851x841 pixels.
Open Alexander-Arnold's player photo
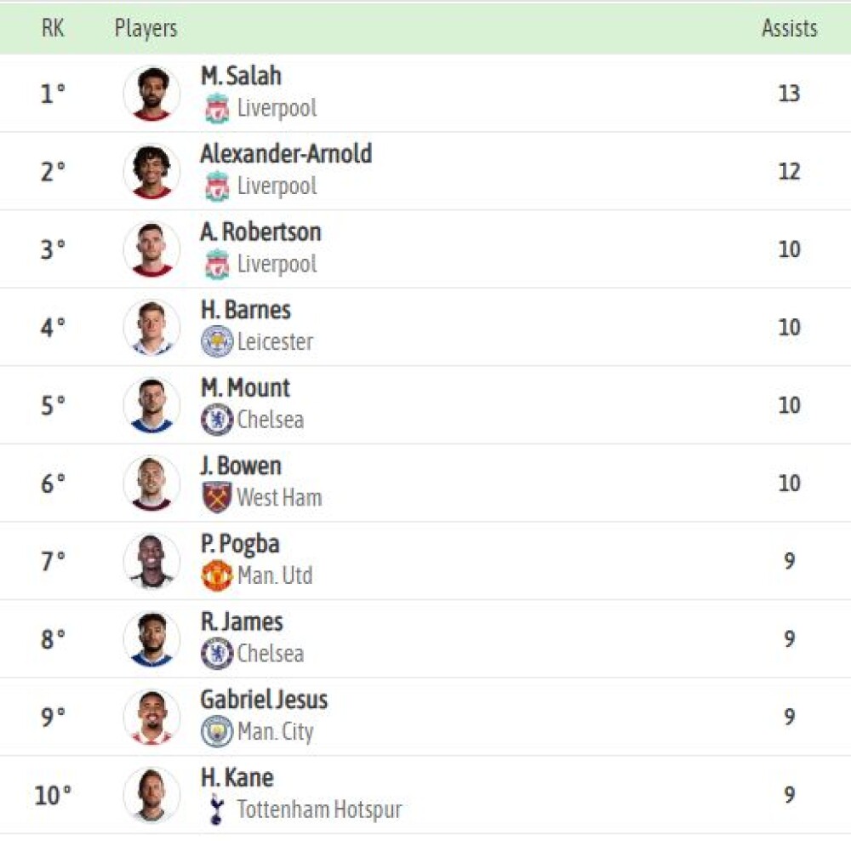[151, 171]
